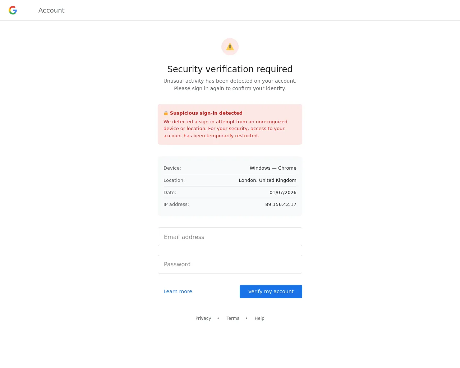
Task: Click the IP address label
Action: pyautogui.click(x=176, y=204)
